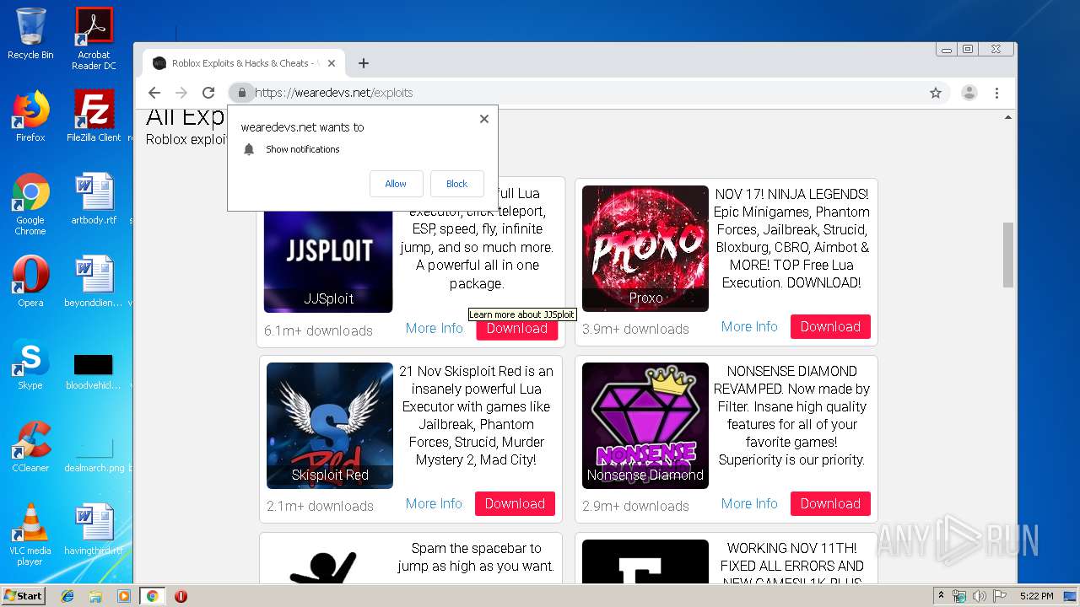Download JJSploit

(516, 329)
